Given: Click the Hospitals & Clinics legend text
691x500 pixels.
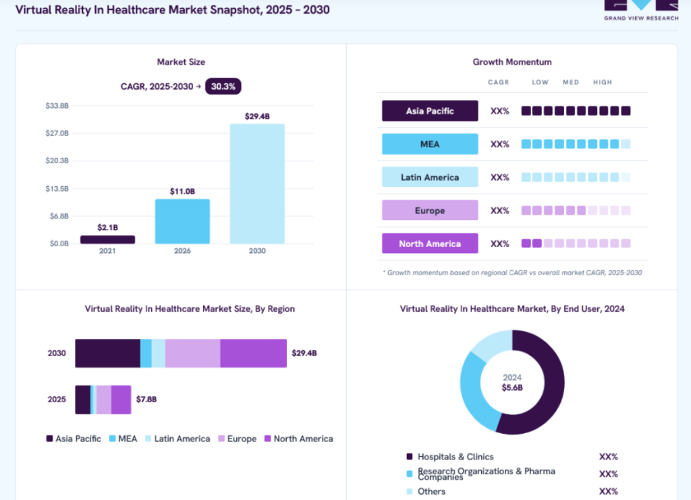Looking at the screenshot, I should click(x=455, y=457).
